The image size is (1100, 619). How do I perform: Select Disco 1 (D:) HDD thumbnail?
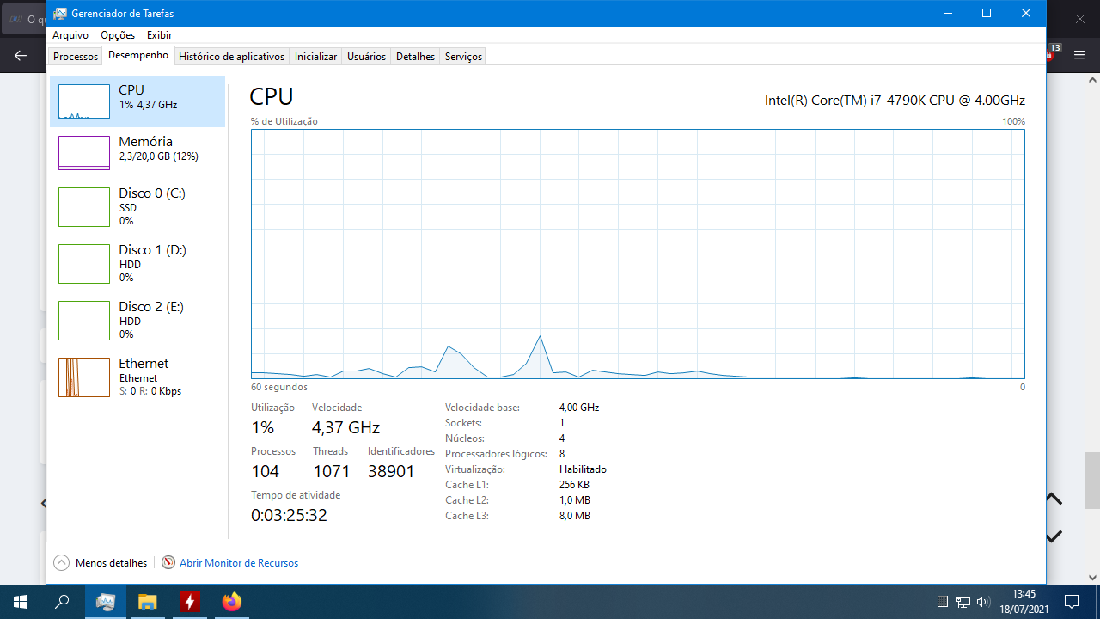84,263
